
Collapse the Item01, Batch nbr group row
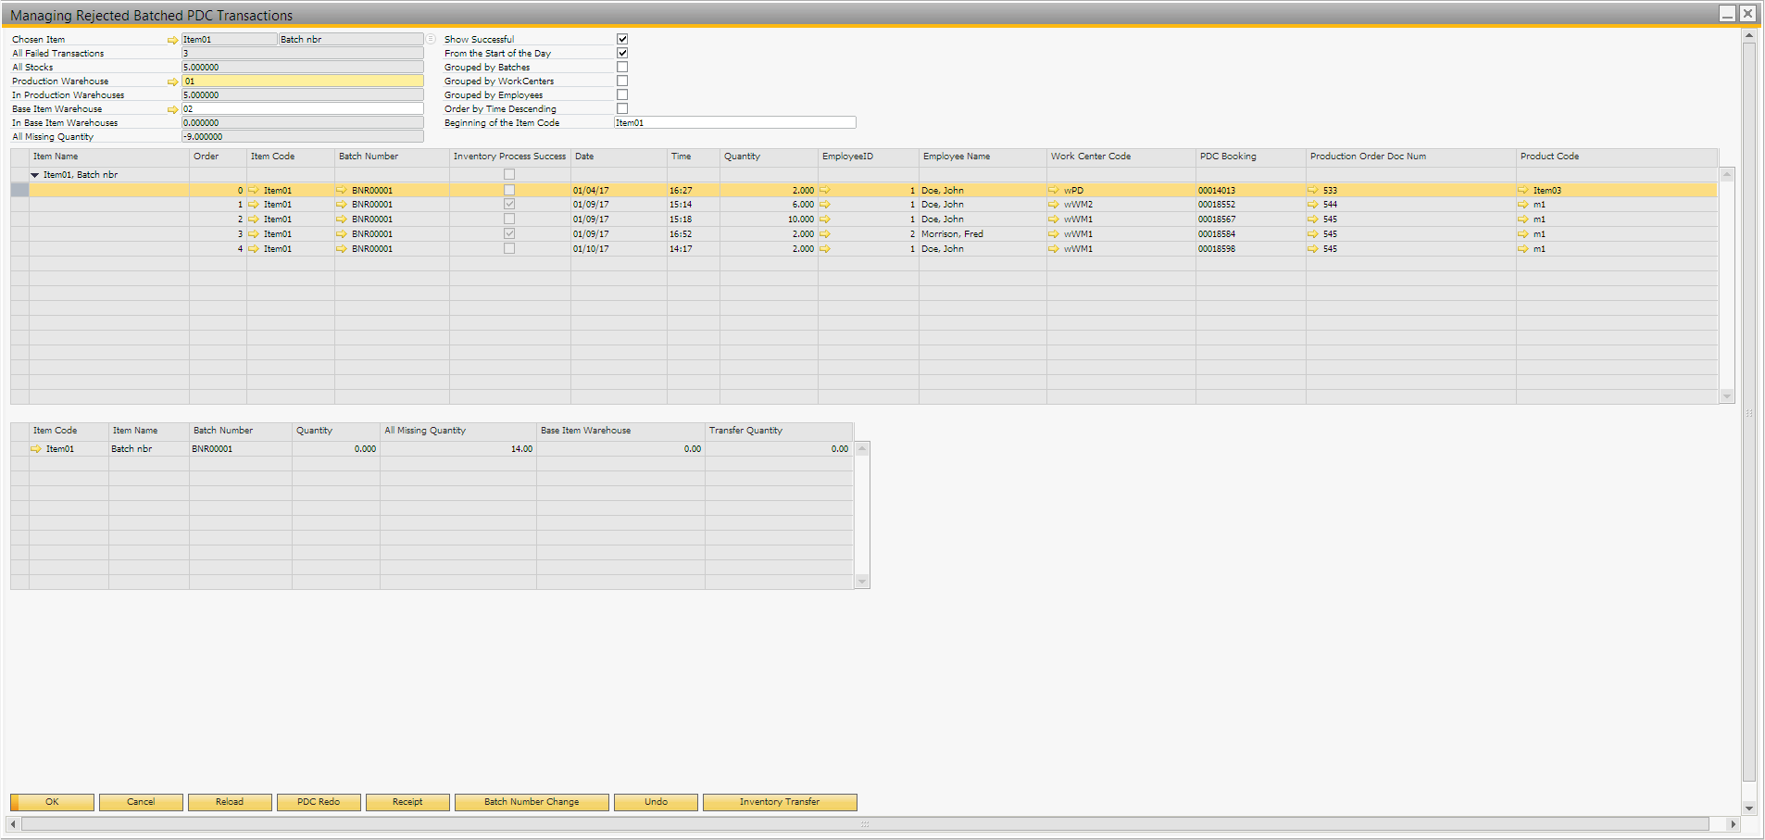pos(35,175)
